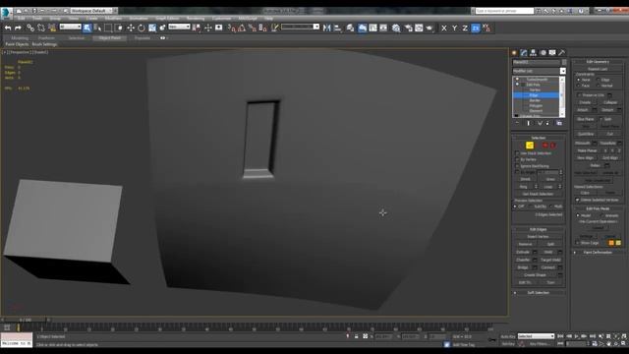
Task: Open key mode Selected dropdown near Auto Key
Action: 536,336
